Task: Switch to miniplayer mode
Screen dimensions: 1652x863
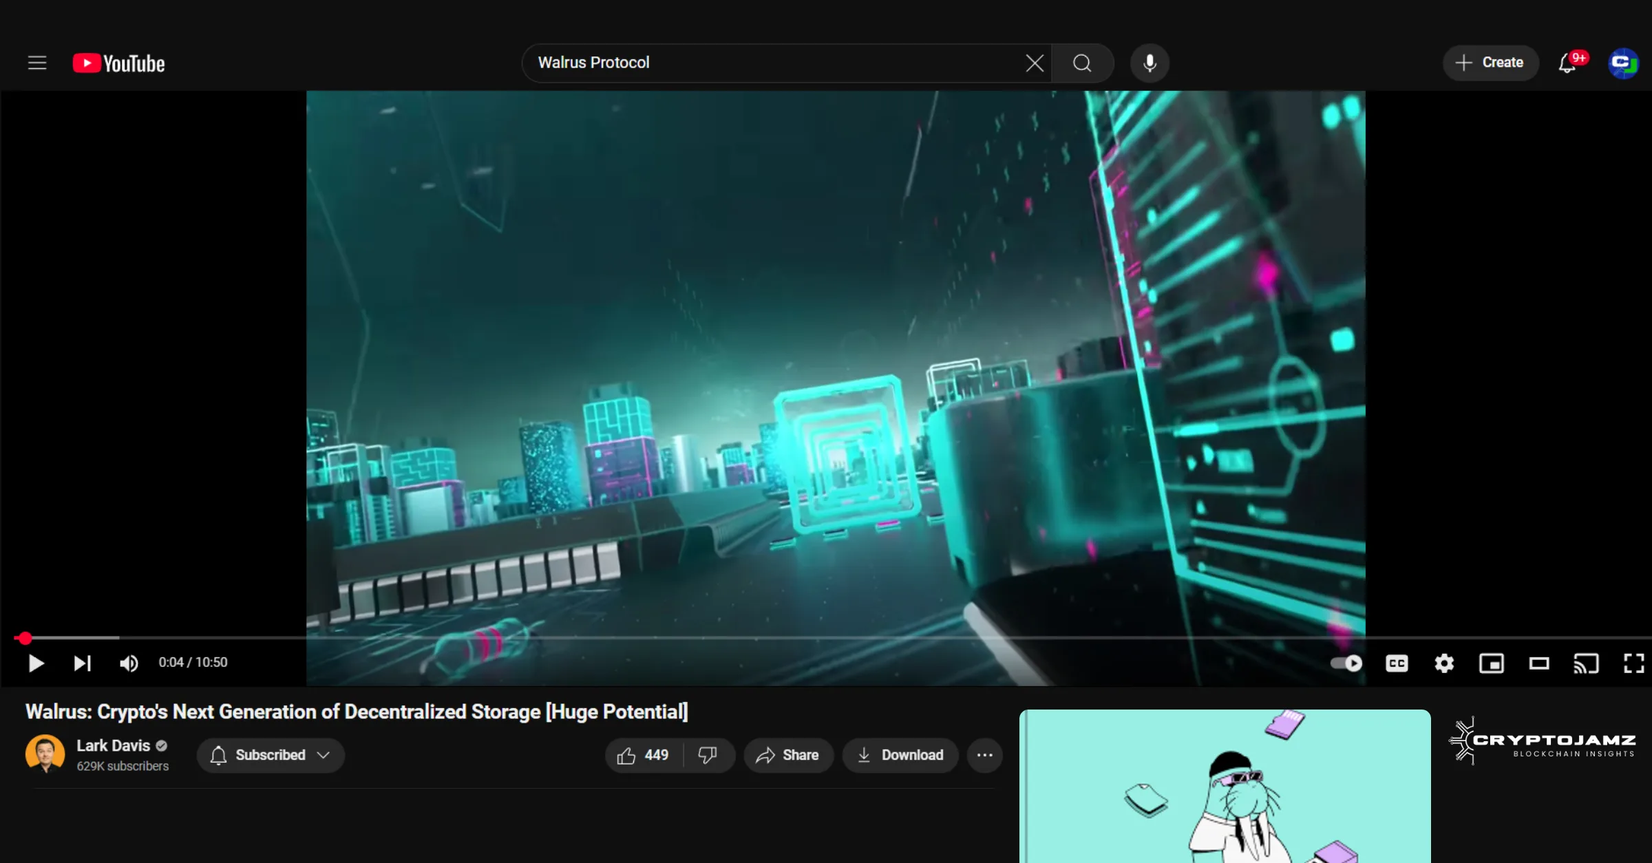Action: click(x=1492, y=663)
